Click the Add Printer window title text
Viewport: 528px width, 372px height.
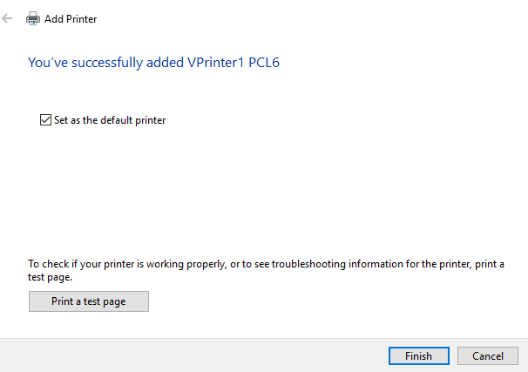(71, 19)
